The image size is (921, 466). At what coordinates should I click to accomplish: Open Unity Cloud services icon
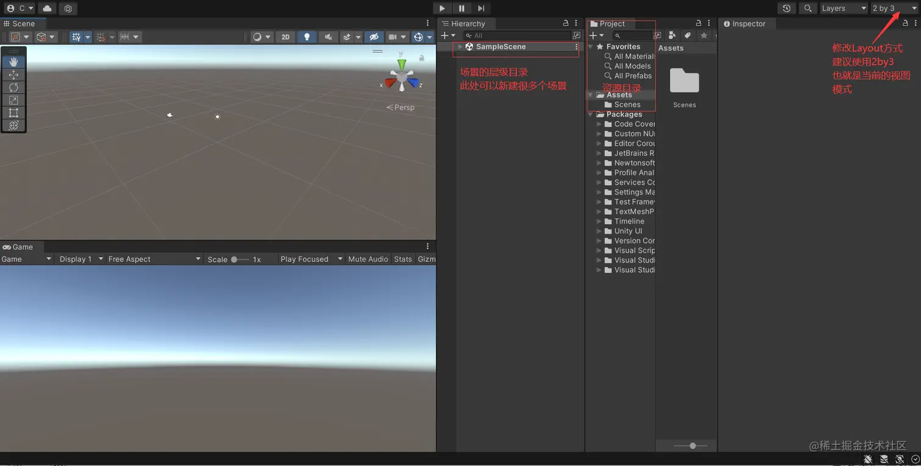tap(47, 9)
